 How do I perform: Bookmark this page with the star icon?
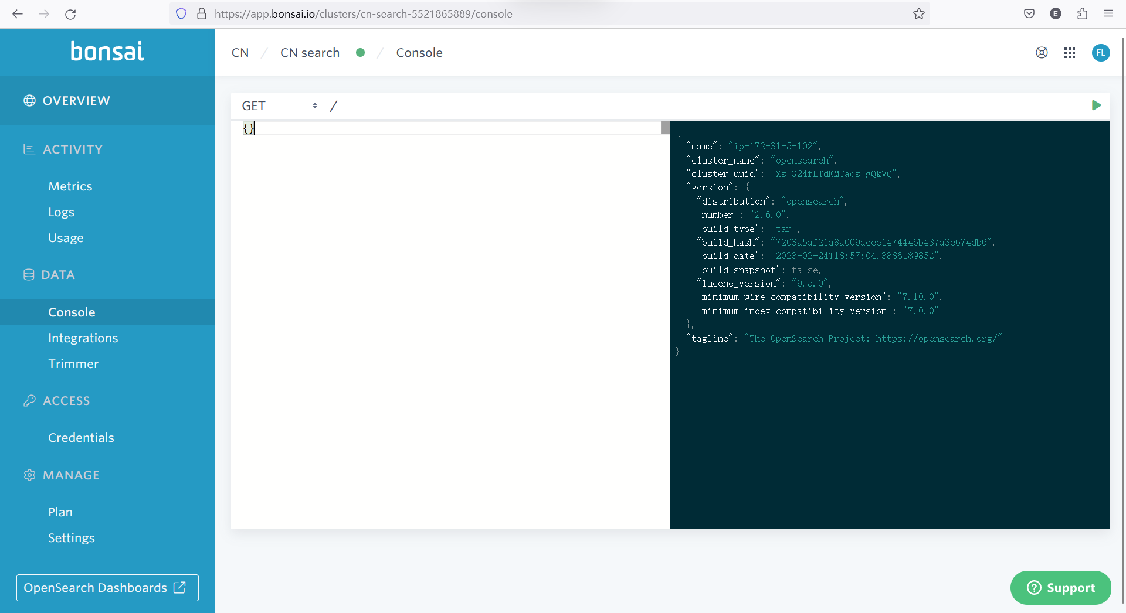pos(918,14)
